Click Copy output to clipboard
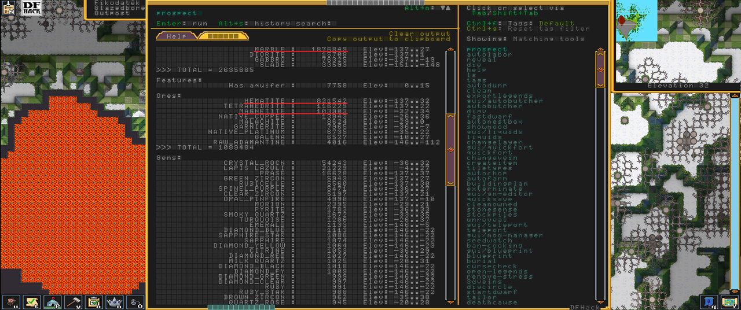Screen dimensions: 741x310 tap(388, 39)
